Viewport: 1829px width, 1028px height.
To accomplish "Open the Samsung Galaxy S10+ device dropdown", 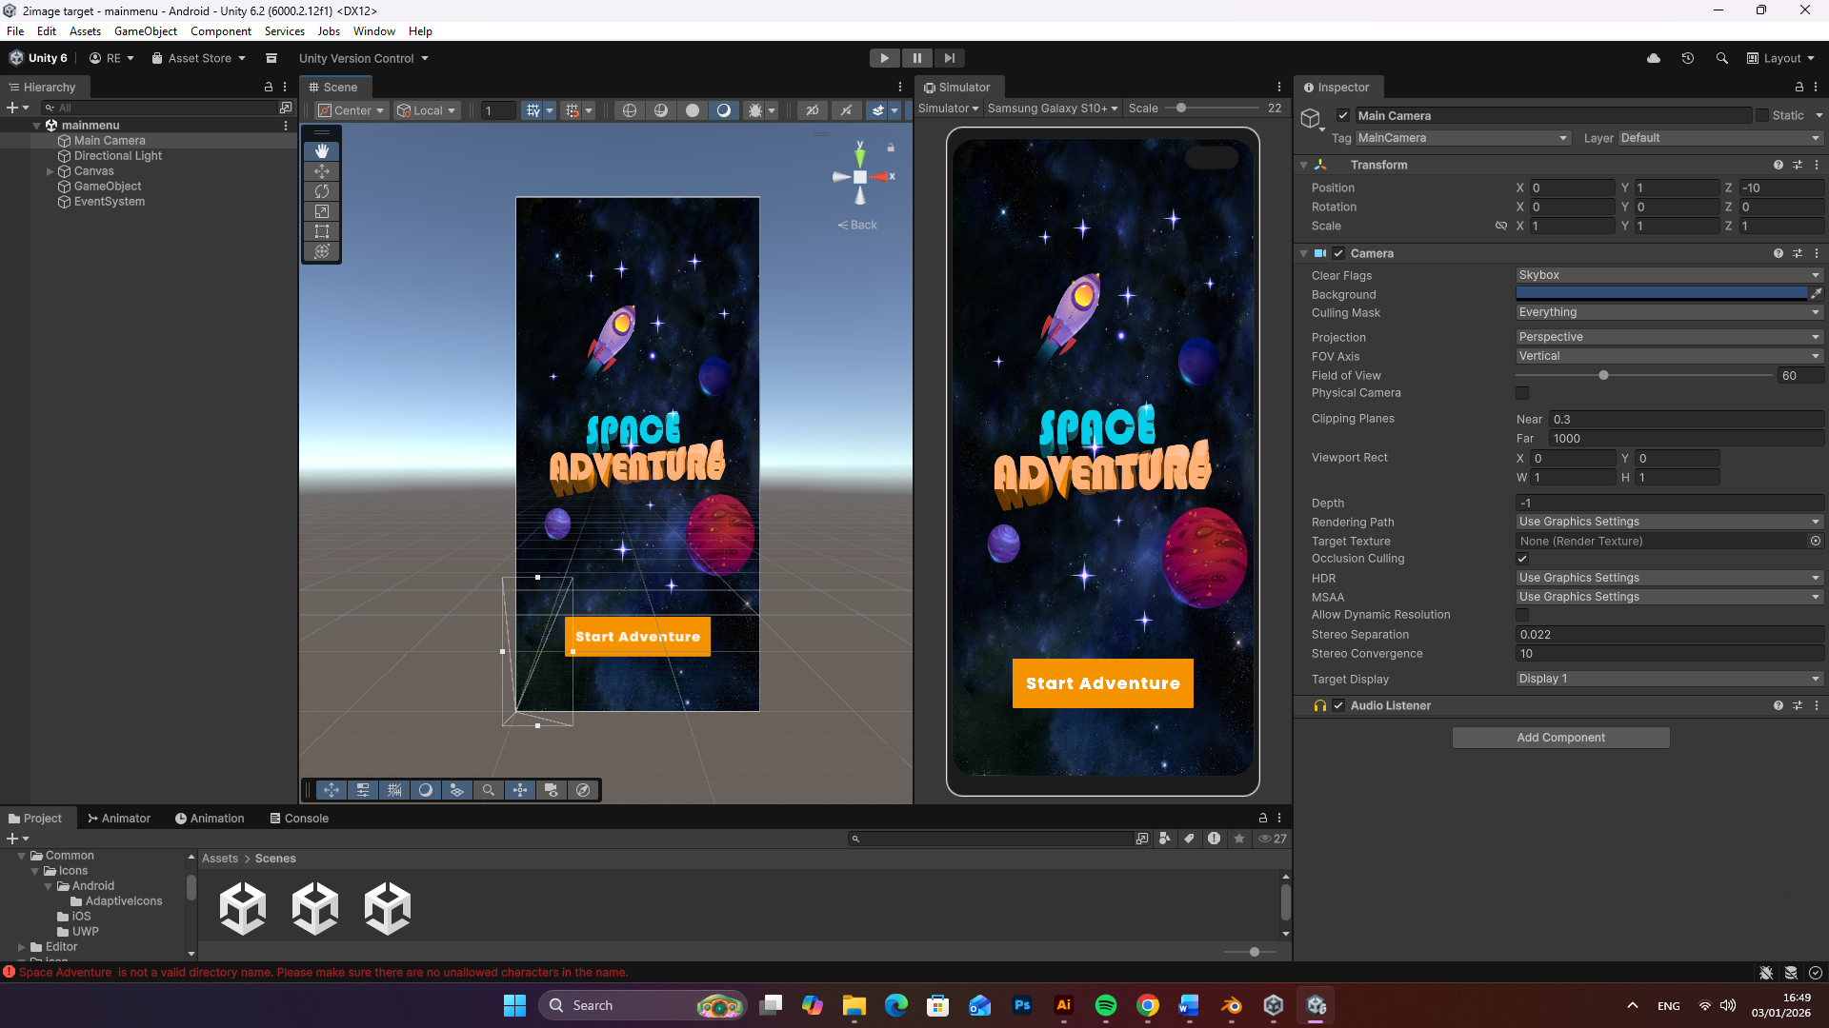I will (1053, 109).
